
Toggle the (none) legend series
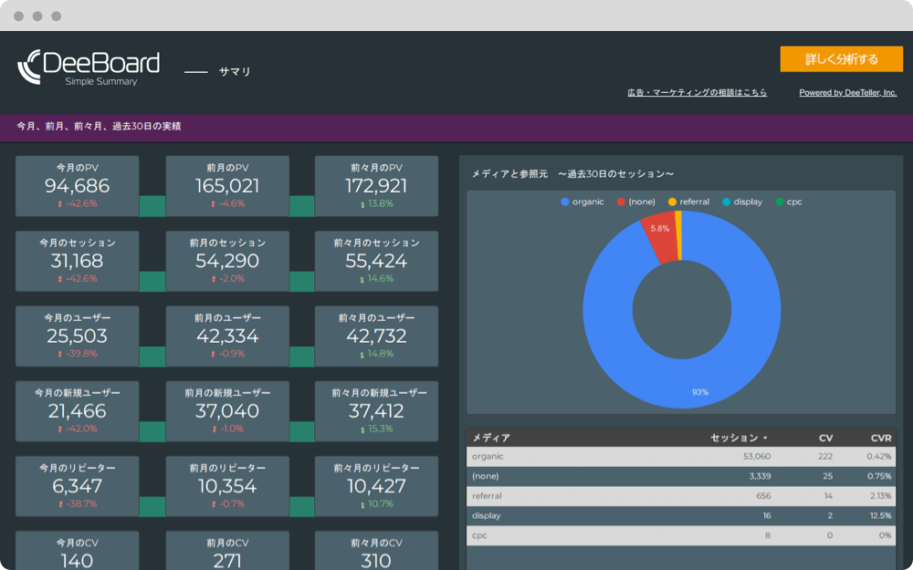coord(635,202)
